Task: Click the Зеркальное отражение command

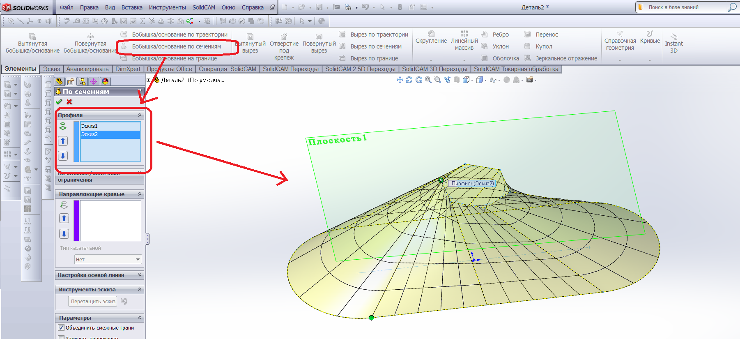Action: click(566, 58)
